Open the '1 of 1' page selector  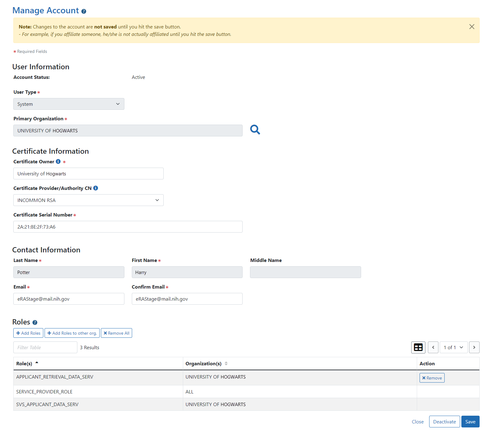(x=453, y=347)
